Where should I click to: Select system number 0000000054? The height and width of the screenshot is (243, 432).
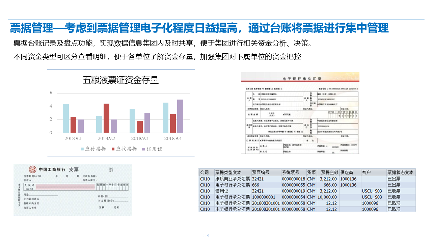pos(293,197)
